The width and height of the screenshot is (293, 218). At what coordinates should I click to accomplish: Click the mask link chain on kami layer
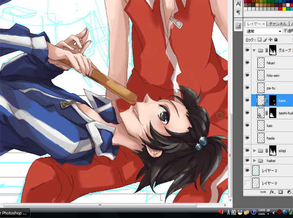tap(267, 101)
